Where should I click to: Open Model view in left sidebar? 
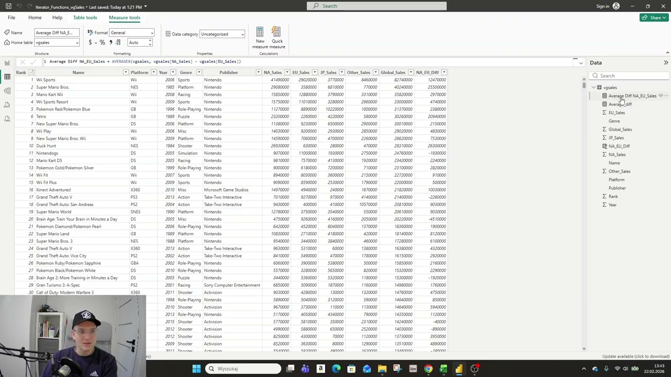pos(7,91)
